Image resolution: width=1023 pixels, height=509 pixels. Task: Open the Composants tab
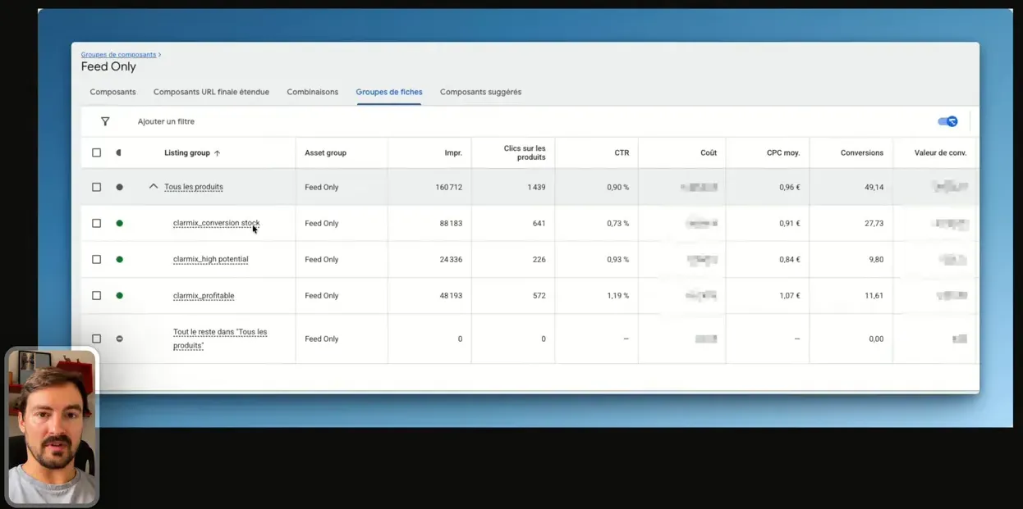[112, 92]
